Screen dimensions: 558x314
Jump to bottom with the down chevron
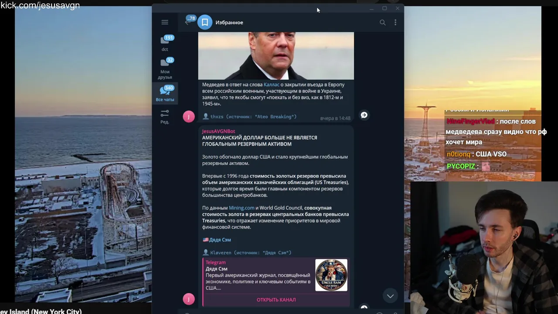pos(390,296)
